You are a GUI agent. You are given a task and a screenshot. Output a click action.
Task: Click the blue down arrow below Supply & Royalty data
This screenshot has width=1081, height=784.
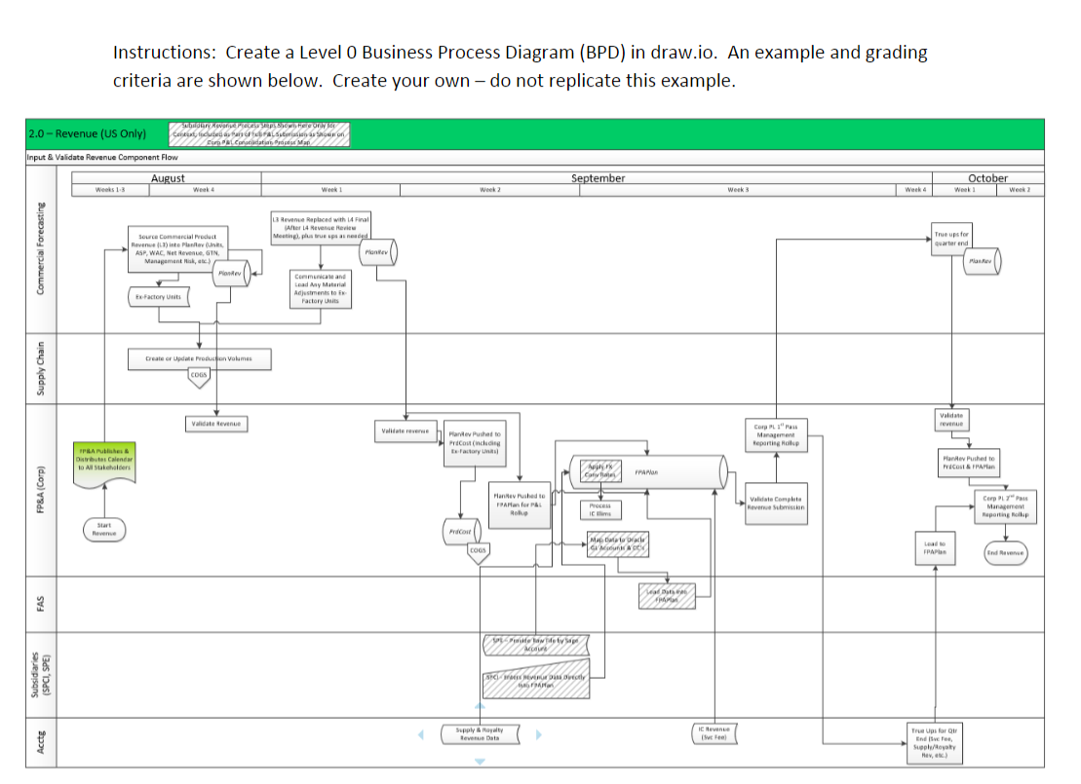(479, 760)
